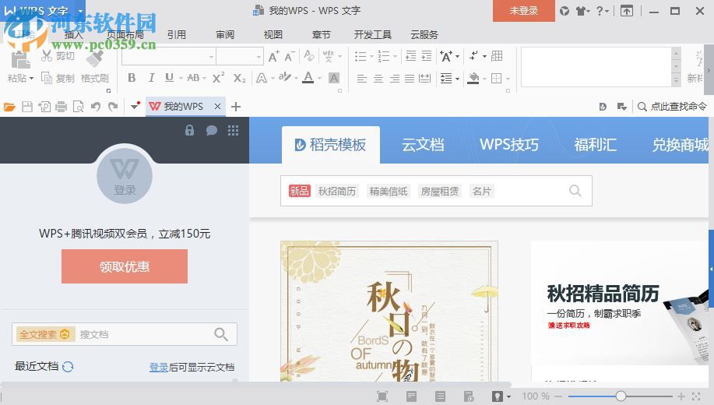Open the font name dropdown
This screenshot has width=714, height=405.
pyautogui.click(x=211, y=57)
